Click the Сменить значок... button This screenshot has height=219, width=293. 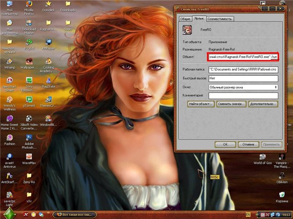click(x=231, y=104)
